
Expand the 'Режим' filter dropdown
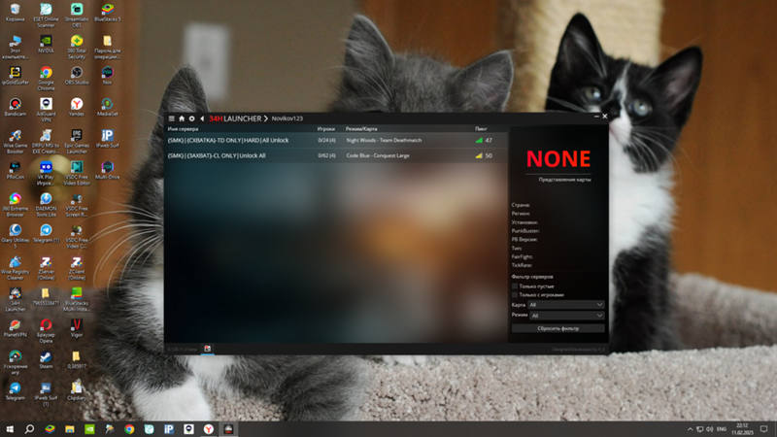566,316
